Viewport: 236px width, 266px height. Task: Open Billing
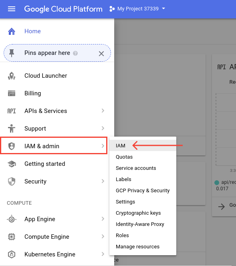pyautogui.click(x=33, y=93)
